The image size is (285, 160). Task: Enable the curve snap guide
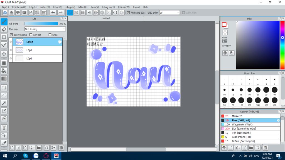(109, 12)
